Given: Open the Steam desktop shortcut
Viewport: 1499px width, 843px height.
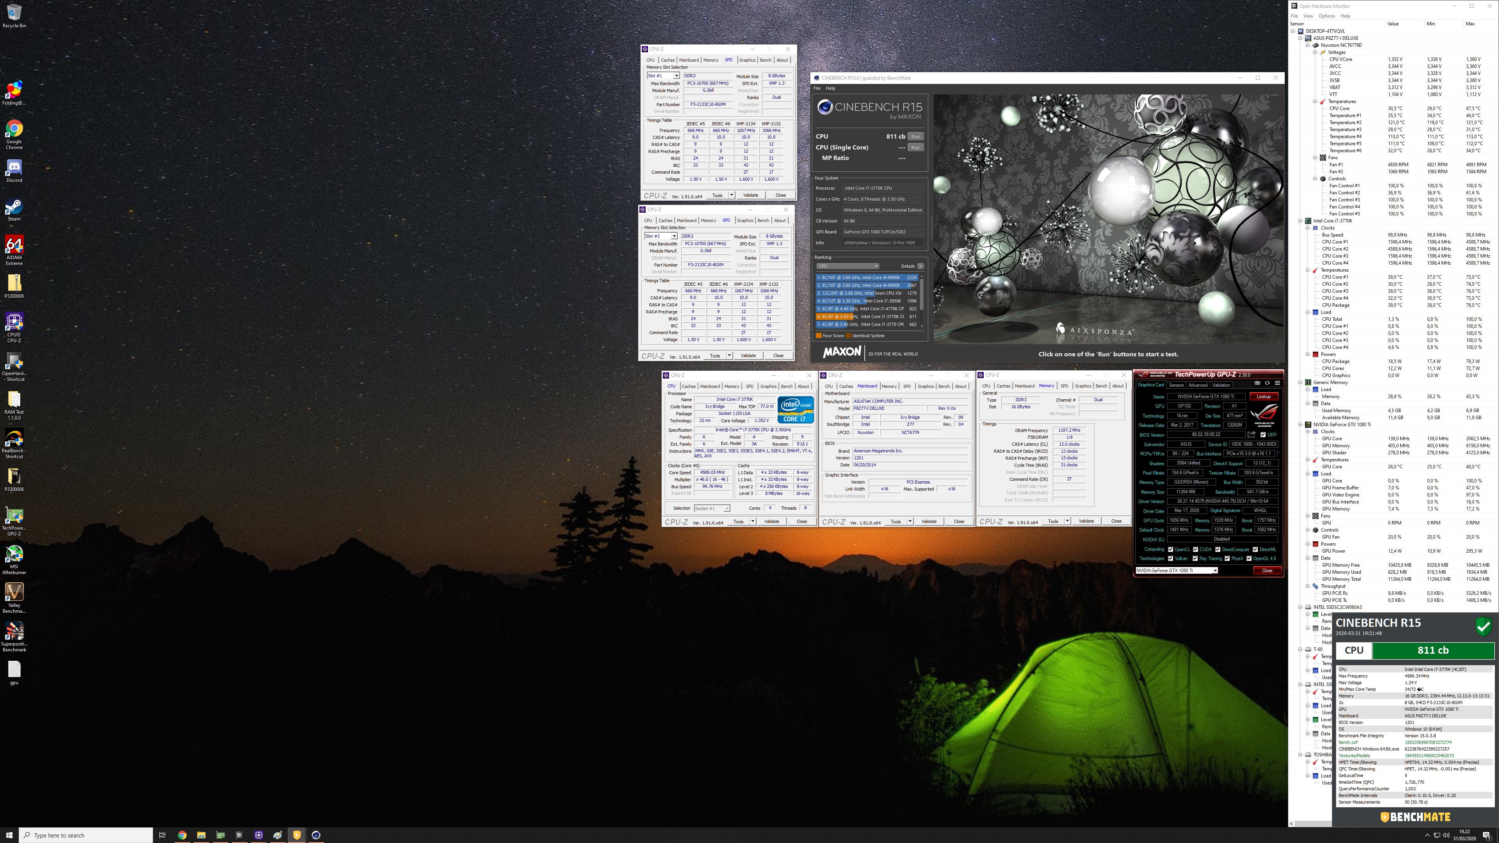Looking at the screenshot, I should click(x=14, y=210).
